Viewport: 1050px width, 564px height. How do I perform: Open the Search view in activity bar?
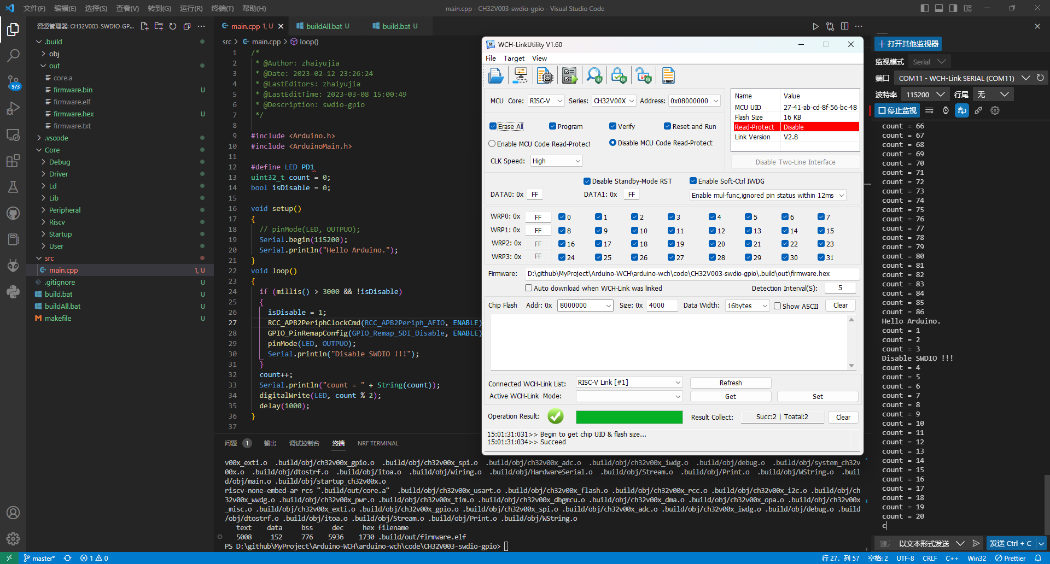tap(13, 56)
